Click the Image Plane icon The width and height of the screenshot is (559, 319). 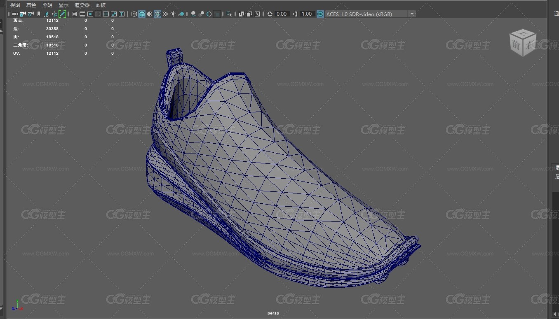tap(47, 14)
